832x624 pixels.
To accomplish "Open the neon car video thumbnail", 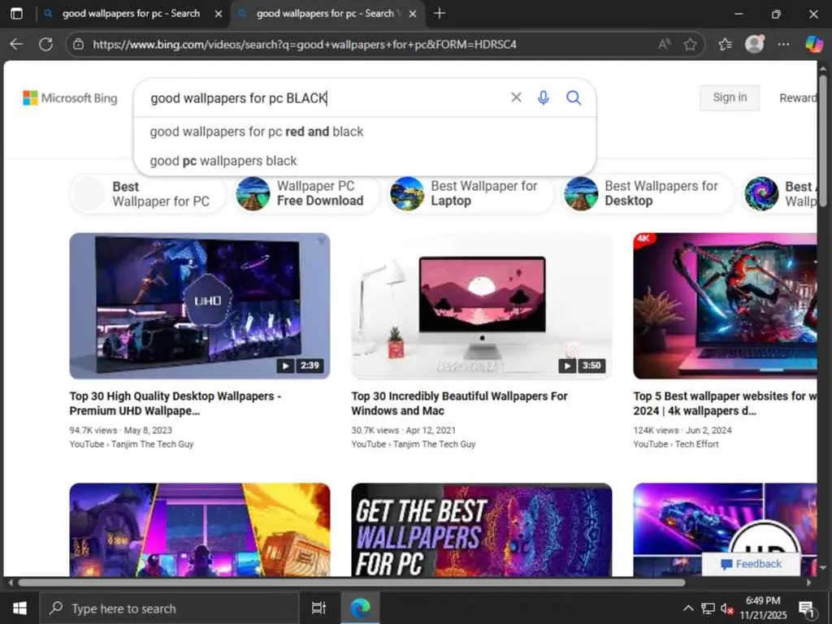I will (x=725, y=530).
